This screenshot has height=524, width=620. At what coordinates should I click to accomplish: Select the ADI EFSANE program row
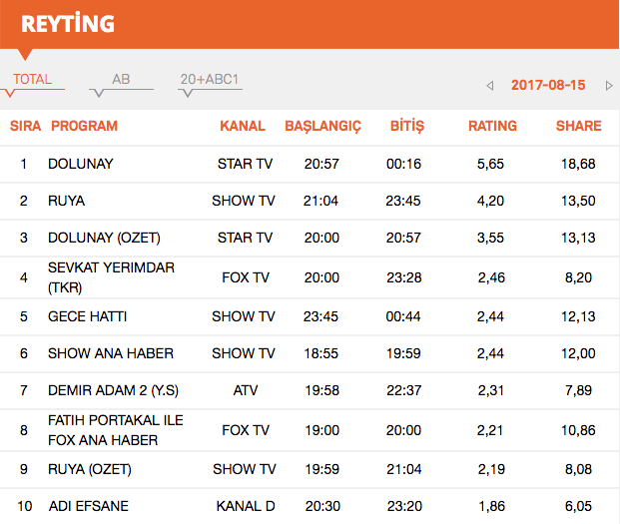coord(88,506)
